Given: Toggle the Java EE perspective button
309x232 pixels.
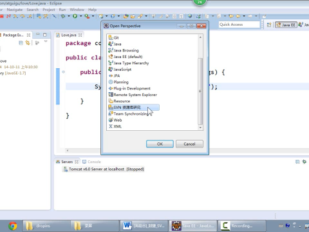Looking at the screenshot, I should tap(286, 24).
